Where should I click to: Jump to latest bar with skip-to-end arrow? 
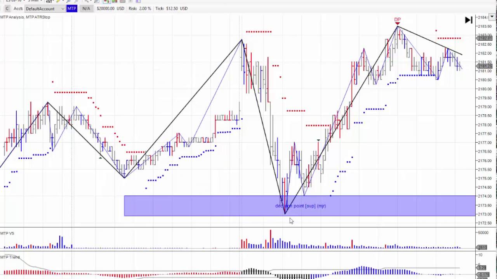pyautogui.click(x=469, y=20)
